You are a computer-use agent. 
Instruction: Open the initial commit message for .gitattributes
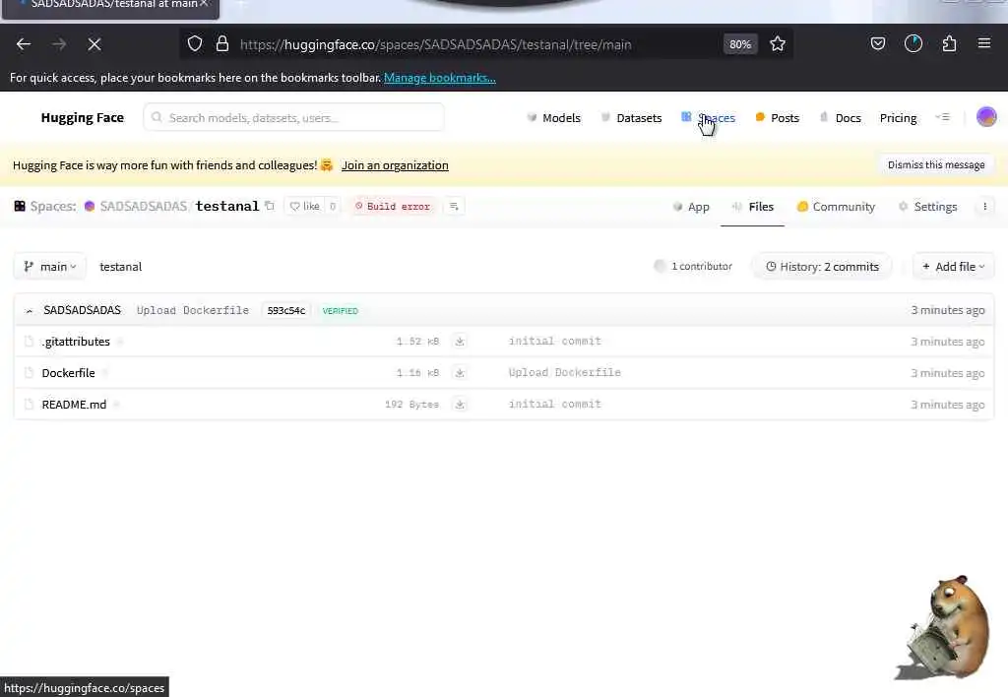555,341
